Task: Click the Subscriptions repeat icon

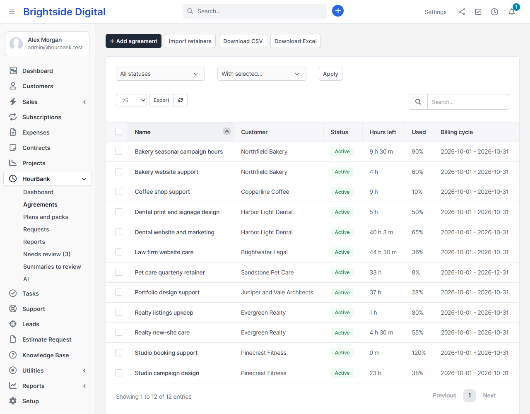Action: (x=13, y=117)
